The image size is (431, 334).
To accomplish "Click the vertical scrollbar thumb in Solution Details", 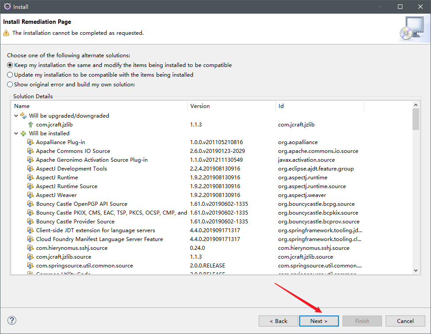I will [x=416, y=119].
